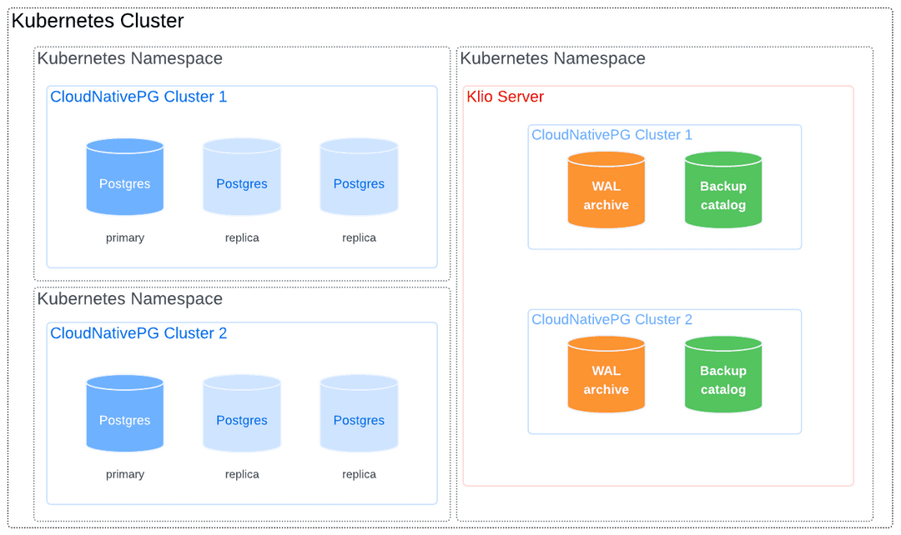The image size is (901, 535).
Task: Open the WAL archive icon for Cluster 1
Action: pyautogui.click(x=606, y=189)
